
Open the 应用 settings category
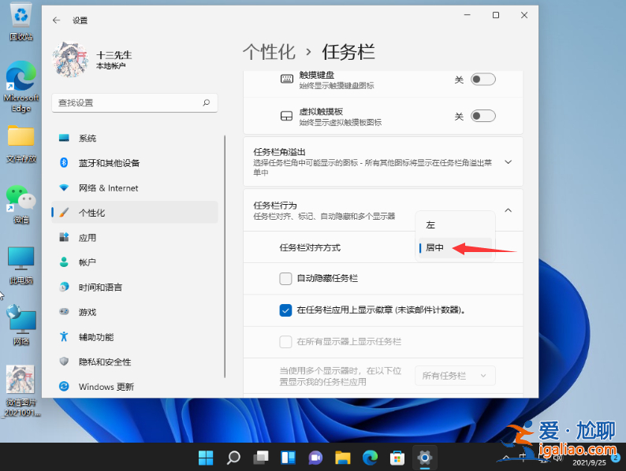(135, 238)
